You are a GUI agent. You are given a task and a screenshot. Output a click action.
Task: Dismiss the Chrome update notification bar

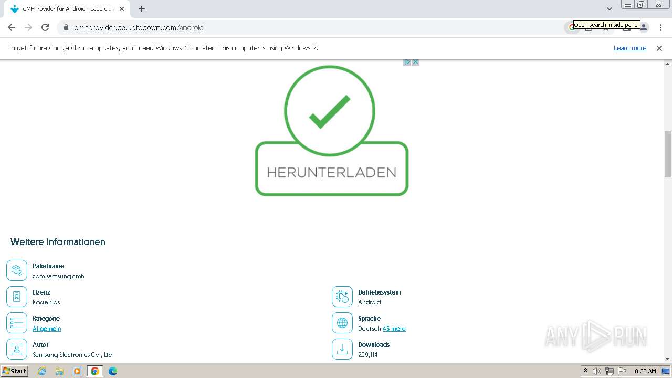coord(659,48)
